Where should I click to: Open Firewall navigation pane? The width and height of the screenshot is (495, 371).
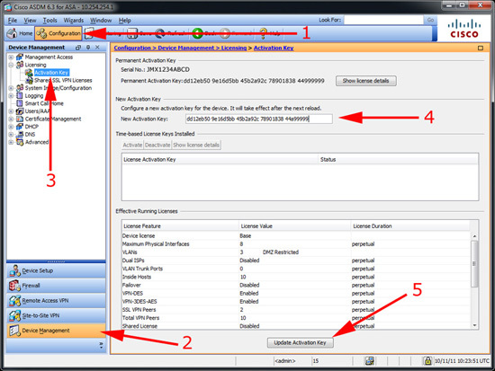pyautogui.click(x=56, y=286)
